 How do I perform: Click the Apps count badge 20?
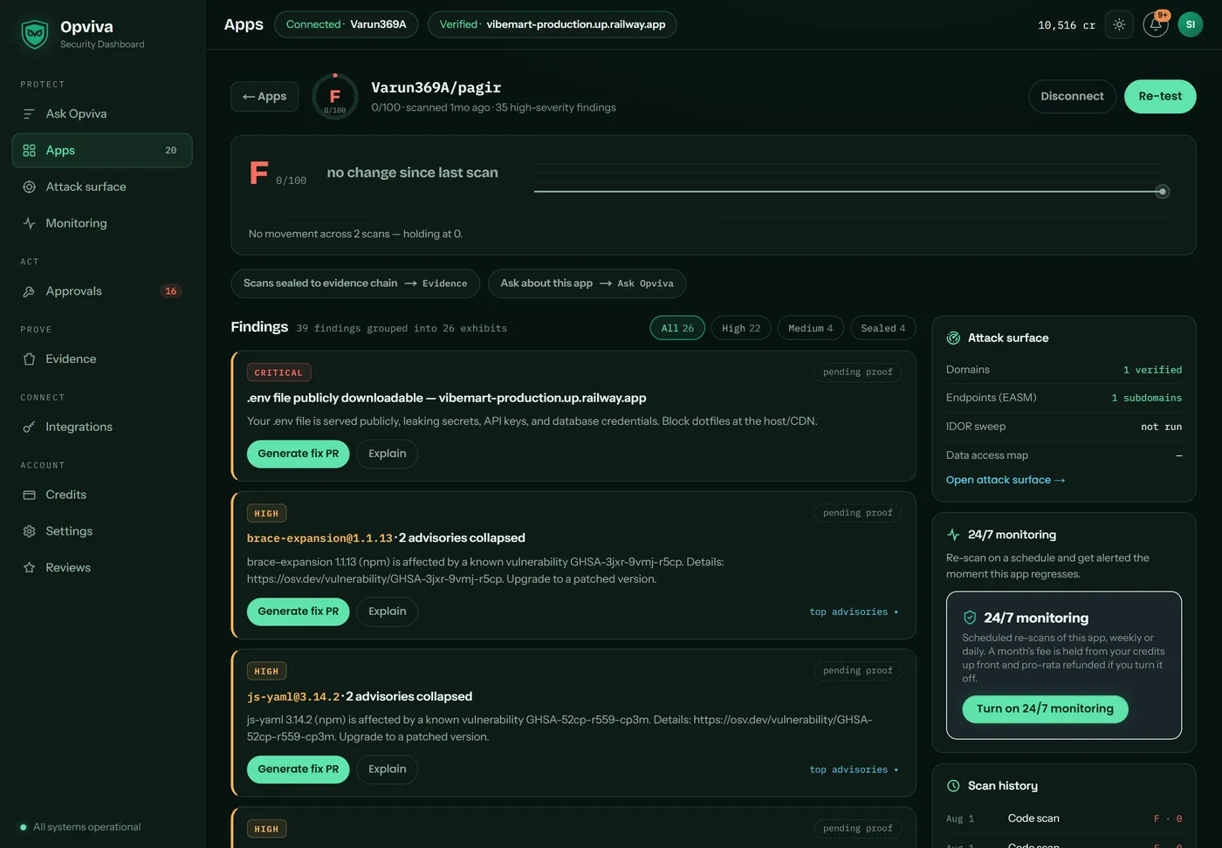(170, 151)
